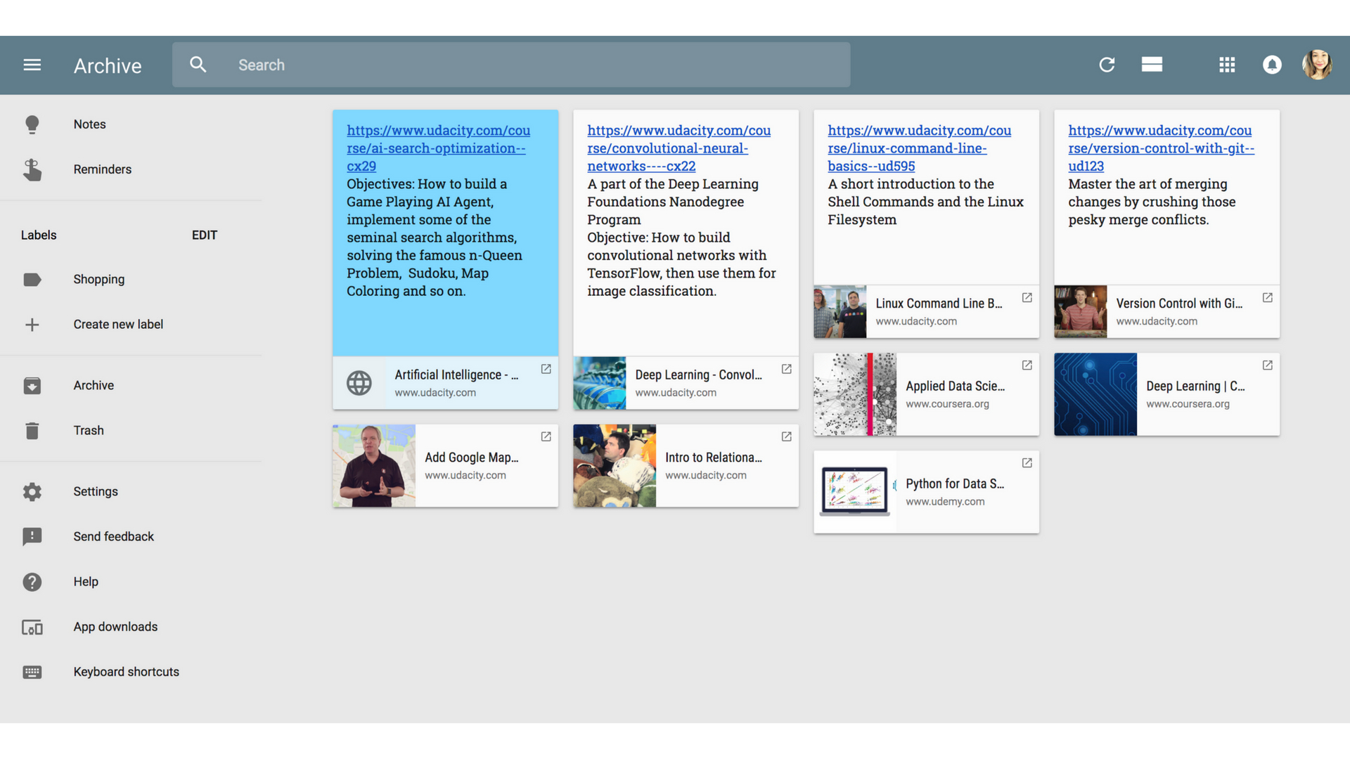This screenshot has height=759, width=1350.
Task: Open Artificial Intelligence link in new tab icon
Action: pyautogui.click(x=546, y=369)
